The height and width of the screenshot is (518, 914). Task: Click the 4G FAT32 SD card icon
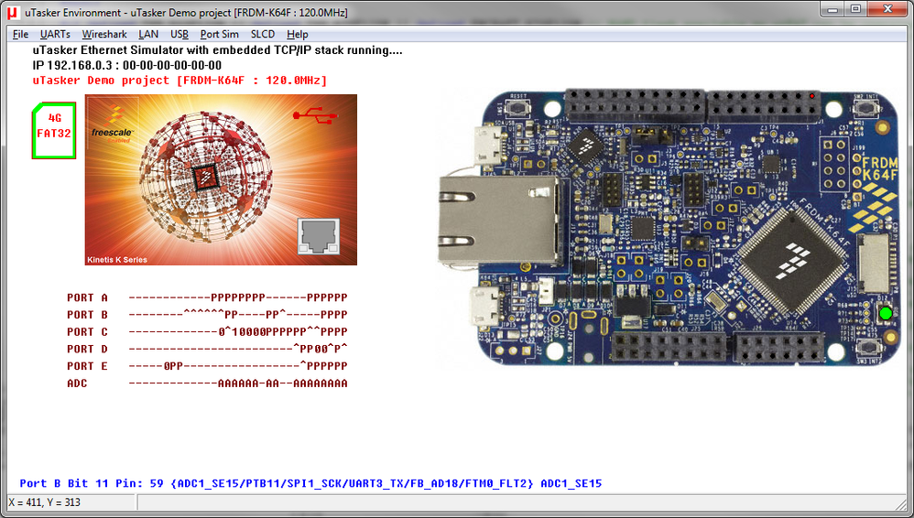[54, 130]
